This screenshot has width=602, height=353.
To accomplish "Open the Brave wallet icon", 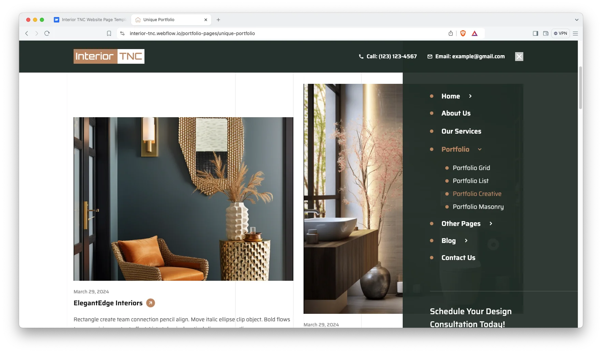I will click(x=545, y=33).
